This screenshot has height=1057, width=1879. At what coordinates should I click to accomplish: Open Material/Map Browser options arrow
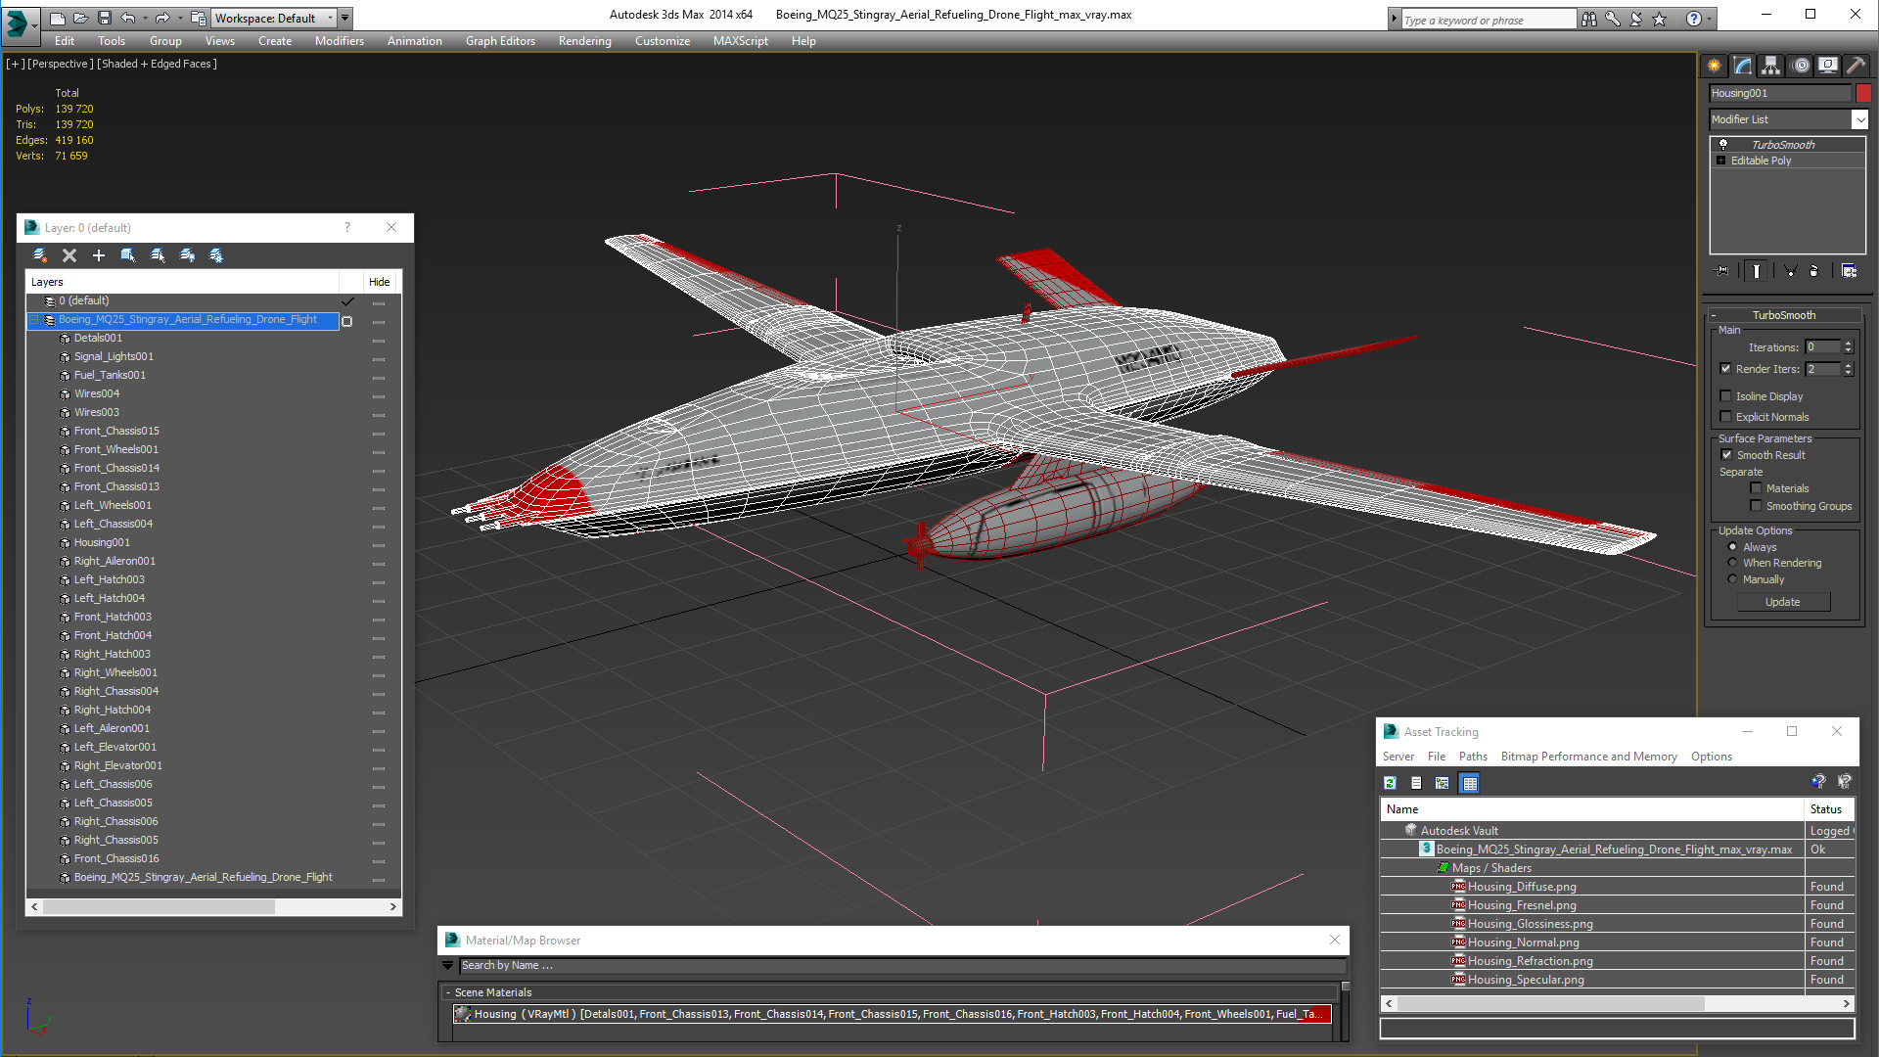point(448,966)
